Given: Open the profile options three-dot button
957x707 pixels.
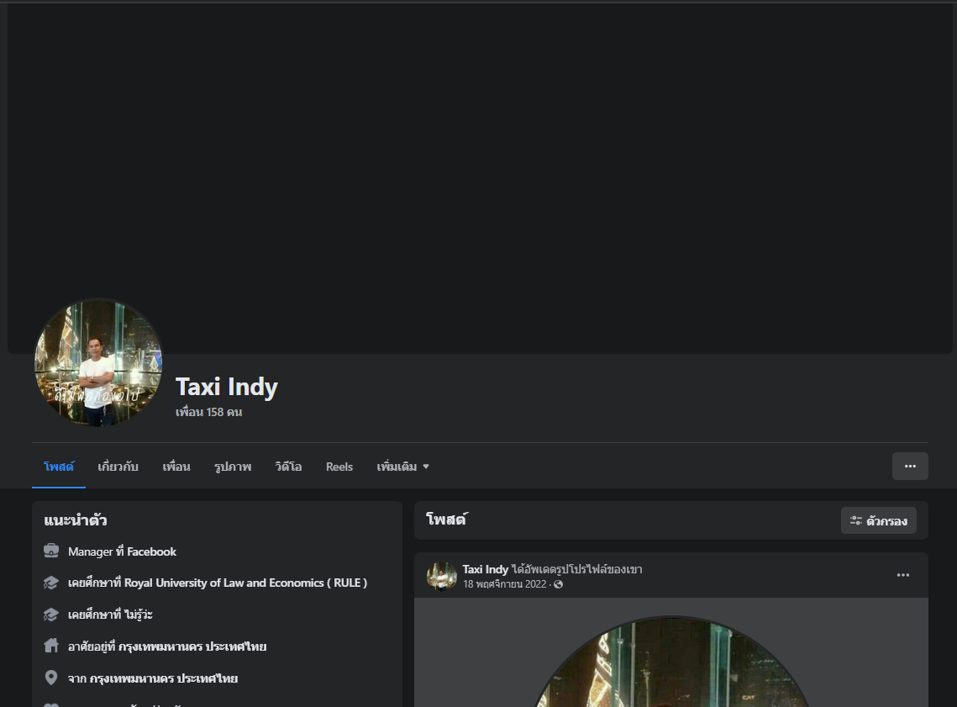Looking at the screenshot, I should tap(910, 466).
